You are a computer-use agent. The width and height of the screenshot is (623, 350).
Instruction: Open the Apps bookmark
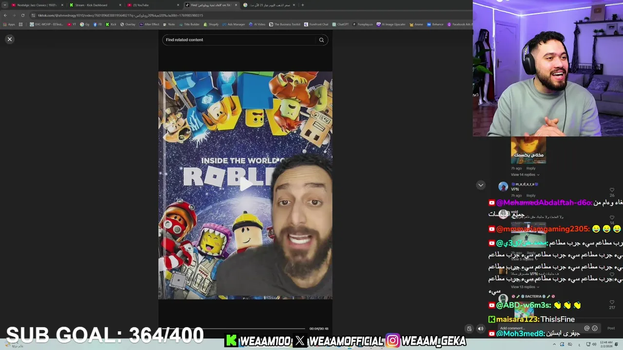coord(9,24)
